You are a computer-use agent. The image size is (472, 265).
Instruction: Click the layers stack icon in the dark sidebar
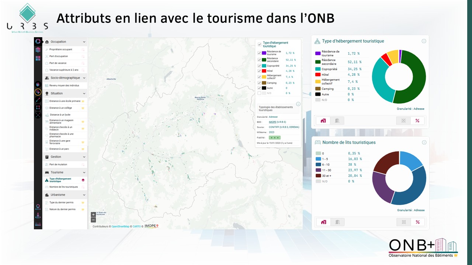click(x=38, y=50)
